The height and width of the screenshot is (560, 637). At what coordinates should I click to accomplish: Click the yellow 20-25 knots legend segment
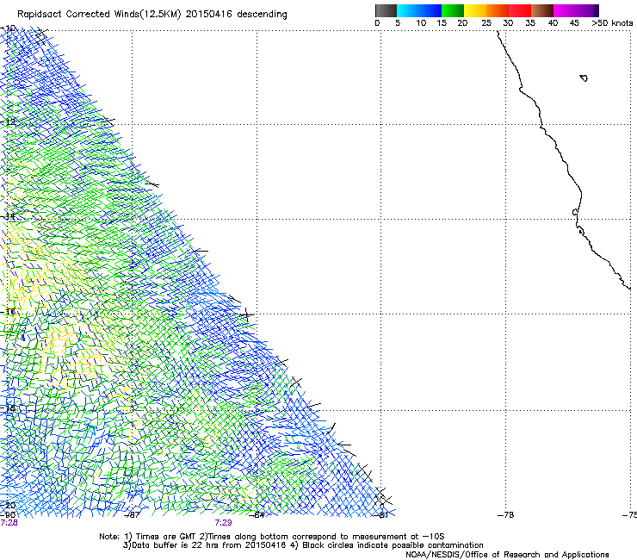point(475,10)
